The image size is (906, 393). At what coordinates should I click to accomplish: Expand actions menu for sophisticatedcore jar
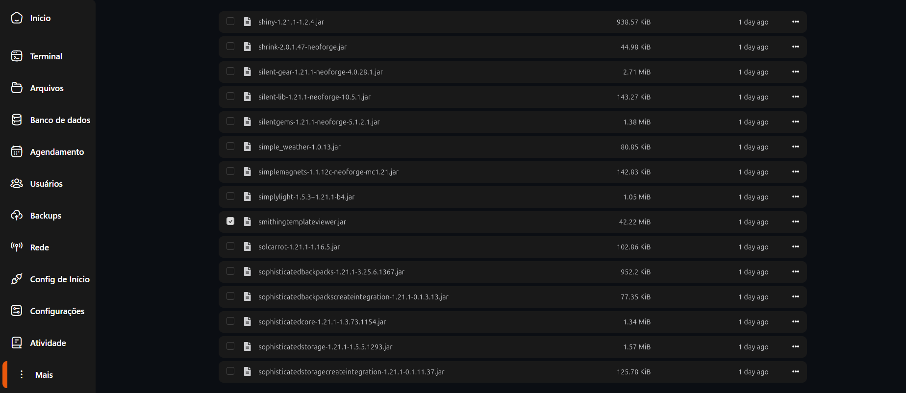tap(795, 322)
